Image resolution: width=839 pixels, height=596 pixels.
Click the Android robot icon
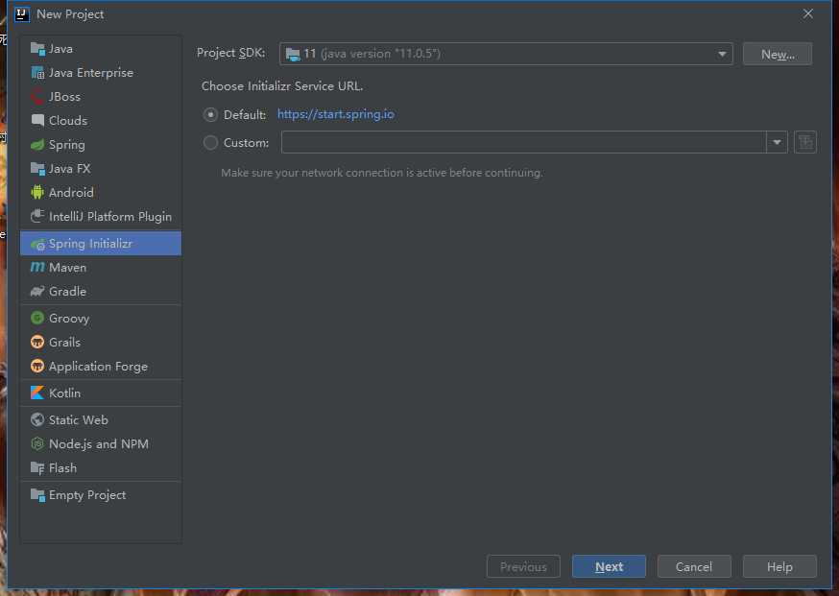[x=37, y=193]
